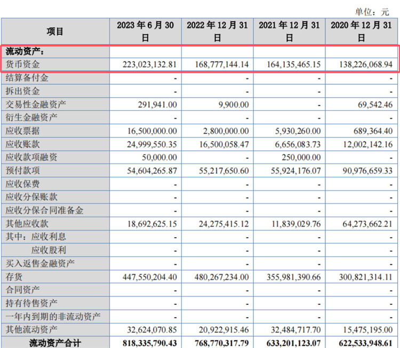Click the 应收保费 row label
The height and width of the screenshot is (348, 400).
coord(22,184)
